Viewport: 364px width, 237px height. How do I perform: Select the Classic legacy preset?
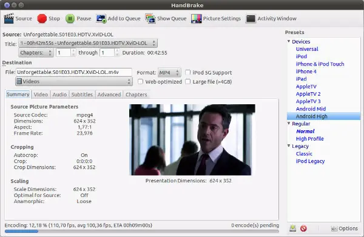tap(304, 154)
